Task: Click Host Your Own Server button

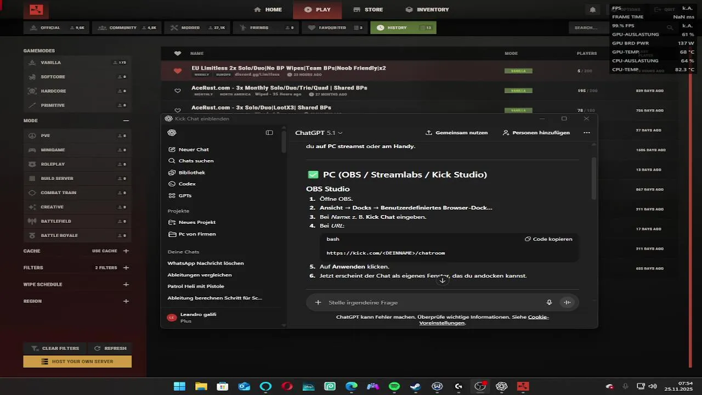Action: (x=77, y=362)
